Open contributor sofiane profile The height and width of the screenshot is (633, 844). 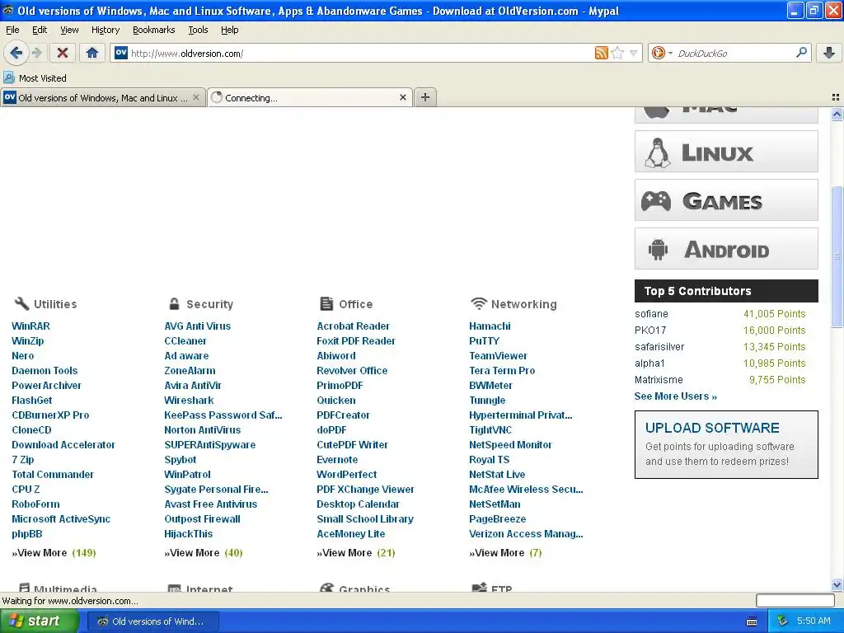pos(651,314)
